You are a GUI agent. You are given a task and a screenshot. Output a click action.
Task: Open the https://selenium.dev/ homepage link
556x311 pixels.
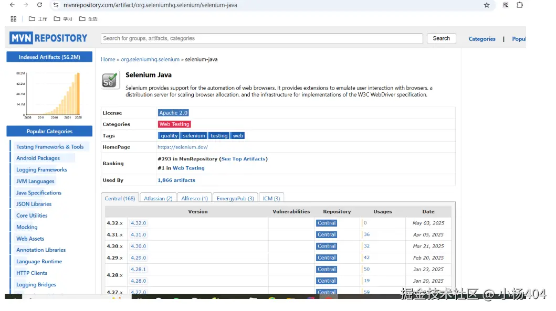(183, 147)
